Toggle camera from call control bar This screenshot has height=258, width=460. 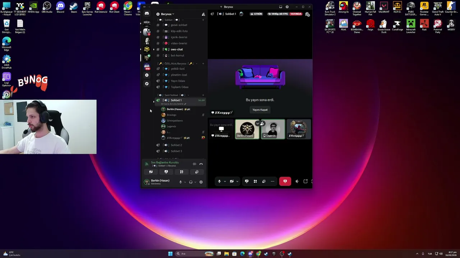tap(232, 181)
